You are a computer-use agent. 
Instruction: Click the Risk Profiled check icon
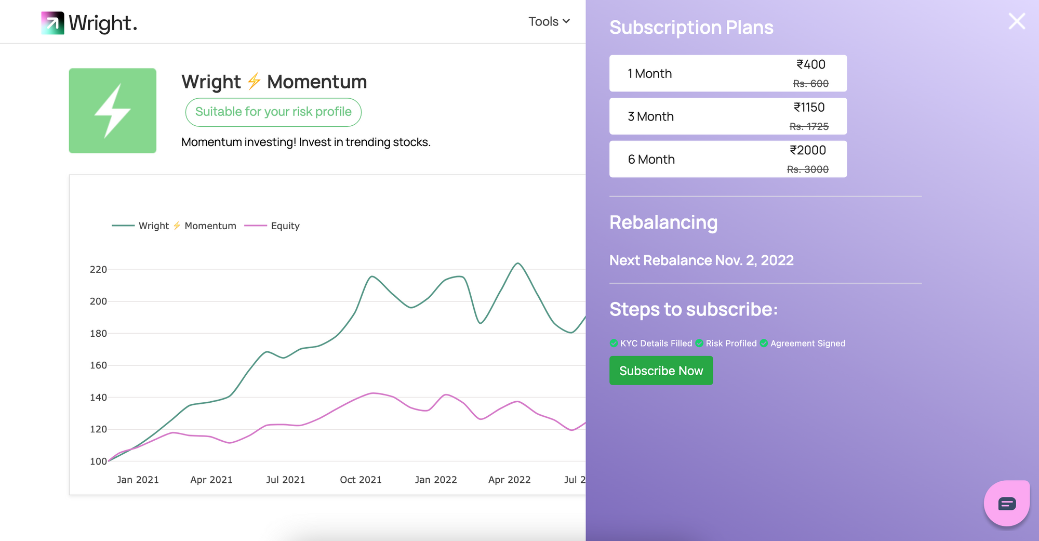pos(699,343)
